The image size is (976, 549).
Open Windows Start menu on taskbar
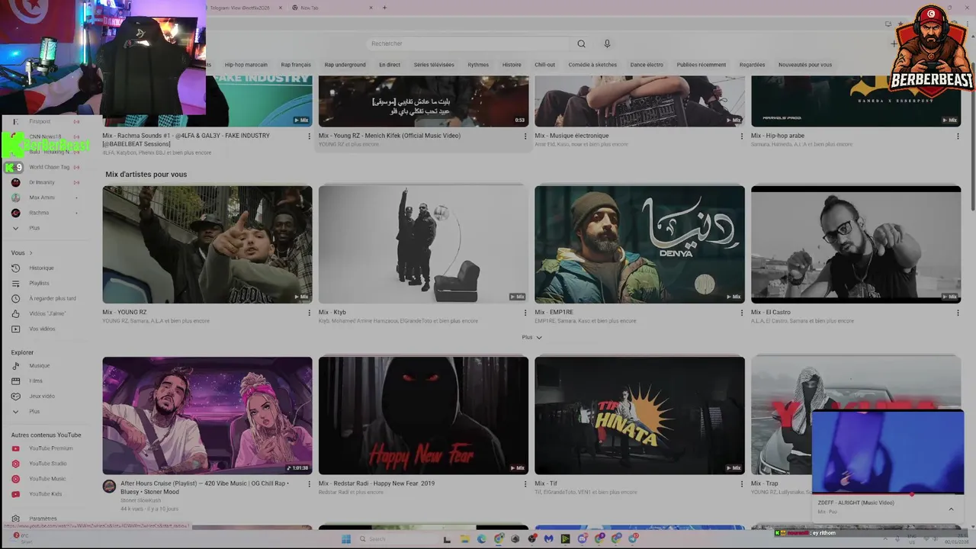tap(348, 538)
